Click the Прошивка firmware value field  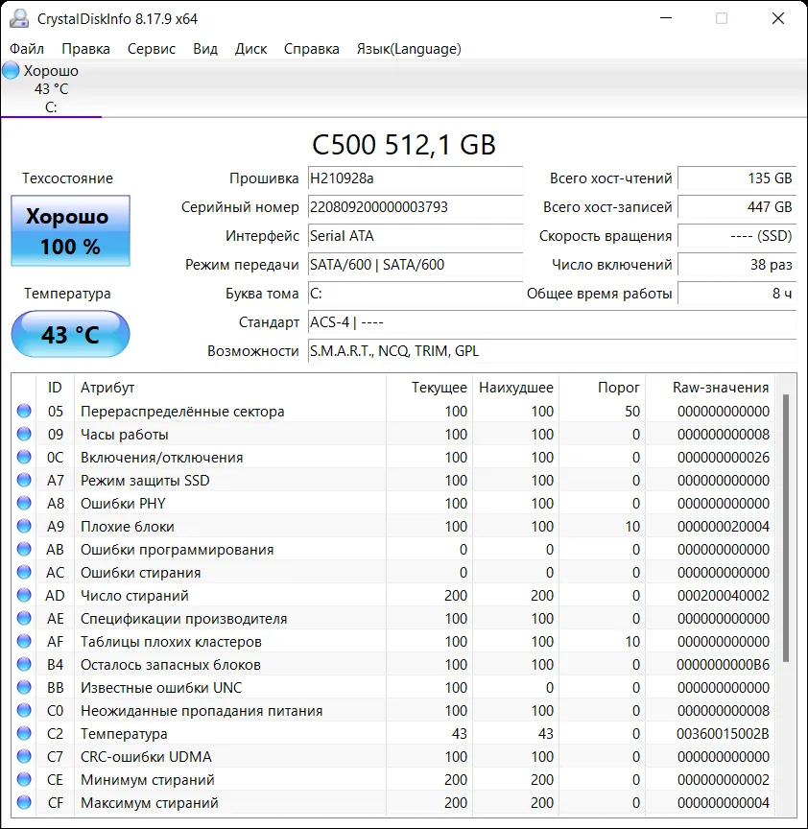coord(415,178)
